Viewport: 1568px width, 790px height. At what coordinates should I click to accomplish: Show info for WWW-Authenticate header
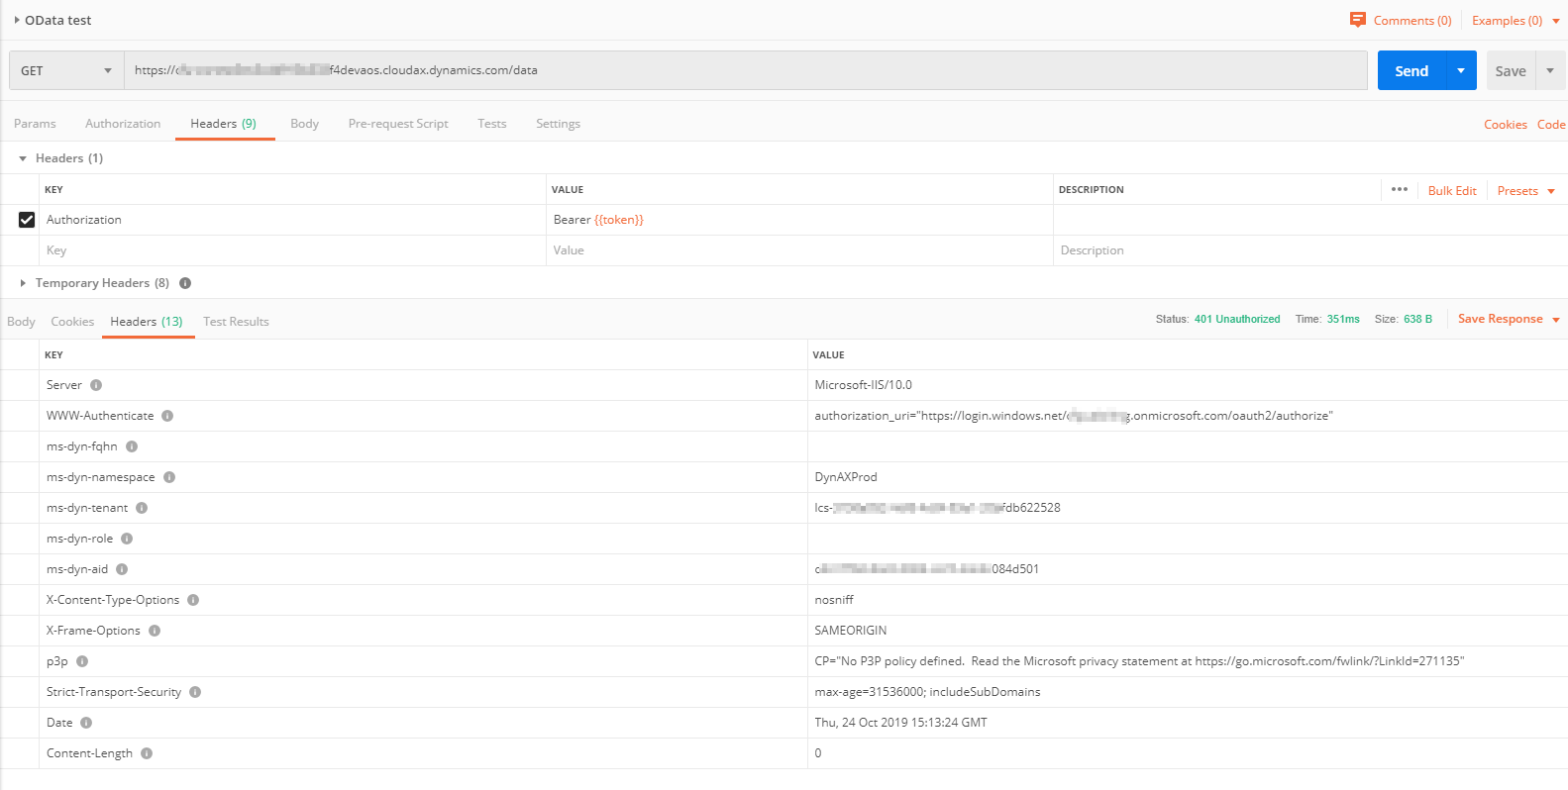[x=167, y=416]
